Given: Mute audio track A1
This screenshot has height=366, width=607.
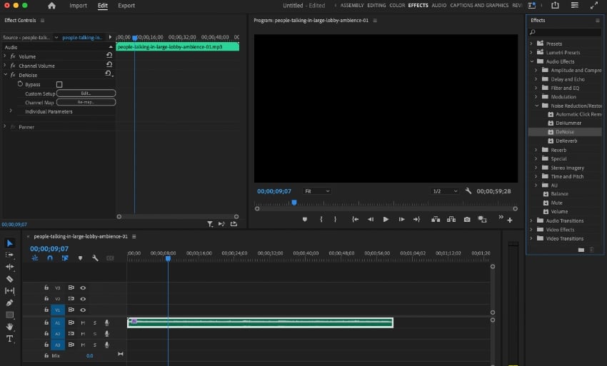Looking at the screenshot, I should [83, 322].
